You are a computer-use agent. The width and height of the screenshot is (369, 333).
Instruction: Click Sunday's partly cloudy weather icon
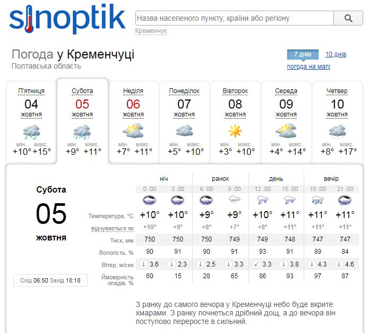point(133,131)
